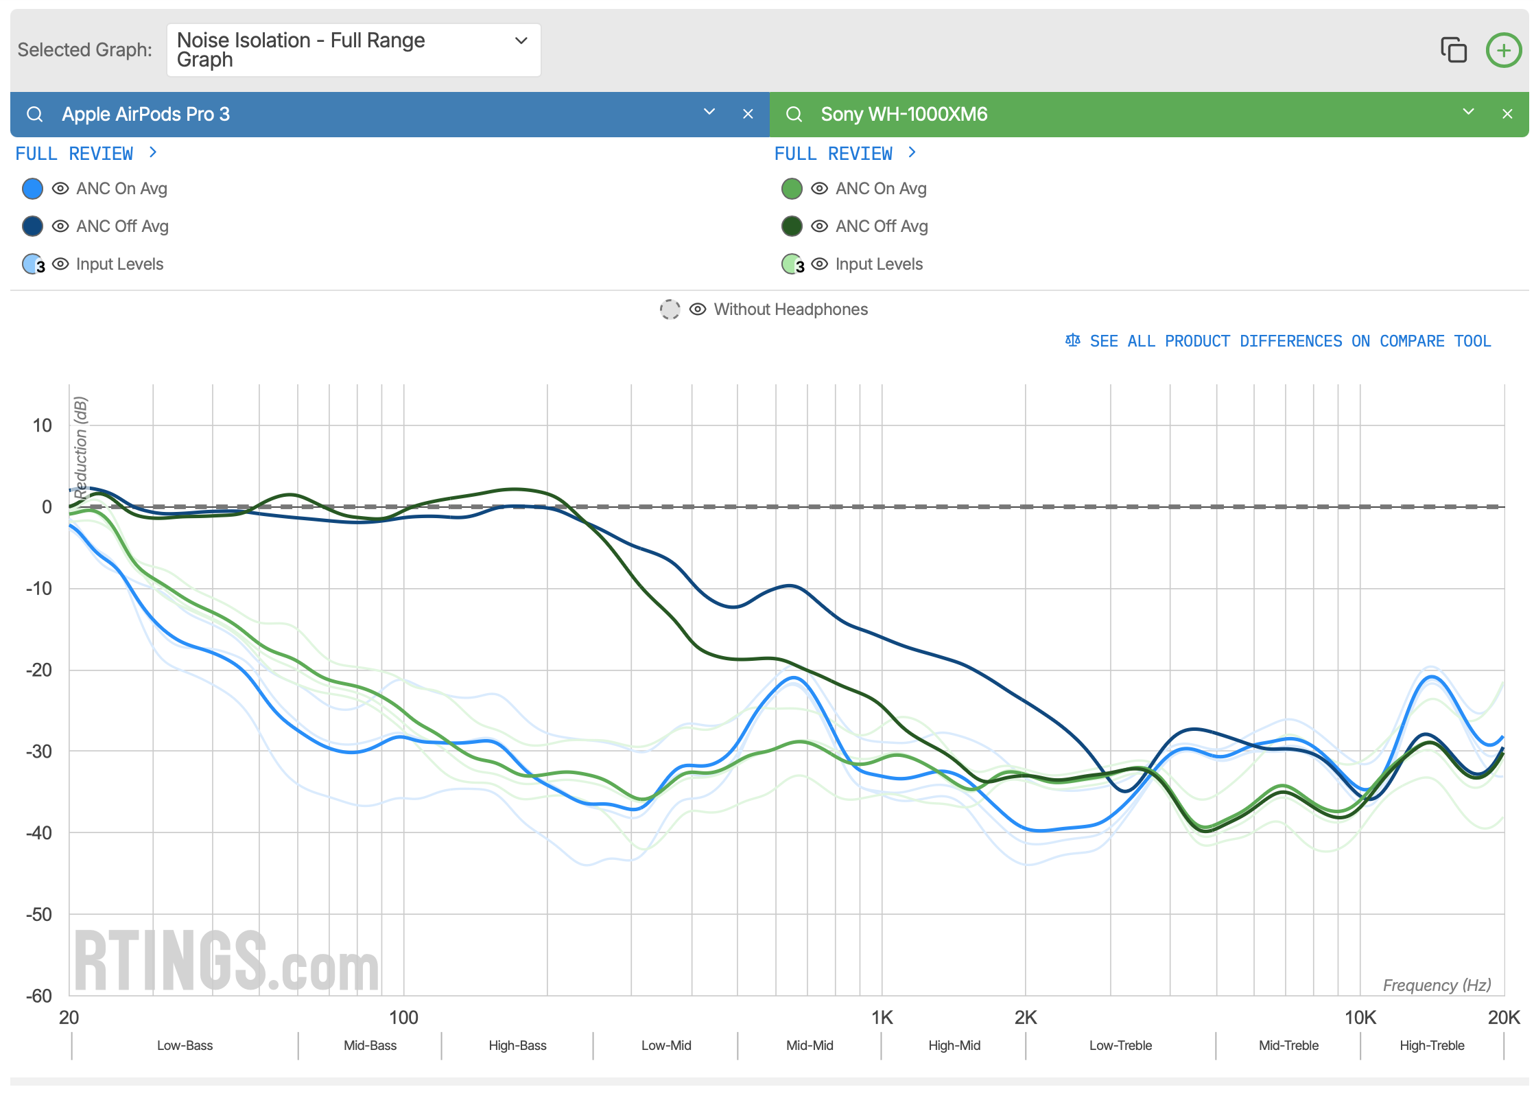Hide Sony ANC Off Avg curve
This screenshot has width=1534, height=1098.
[820, 226]
